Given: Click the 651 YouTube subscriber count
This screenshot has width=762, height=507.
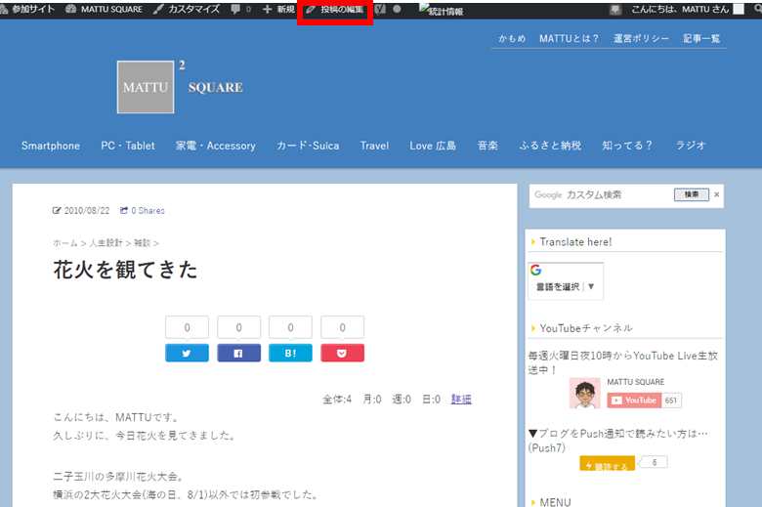Looking at the screenshot, I should pyautogui.click(x=671, y=401).
